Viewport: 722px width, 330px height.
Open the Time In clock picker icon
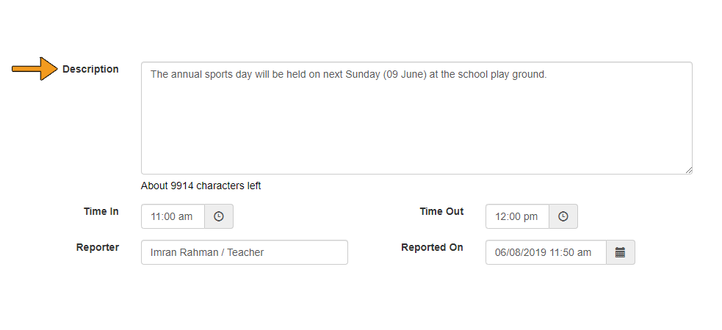[219, 216]
